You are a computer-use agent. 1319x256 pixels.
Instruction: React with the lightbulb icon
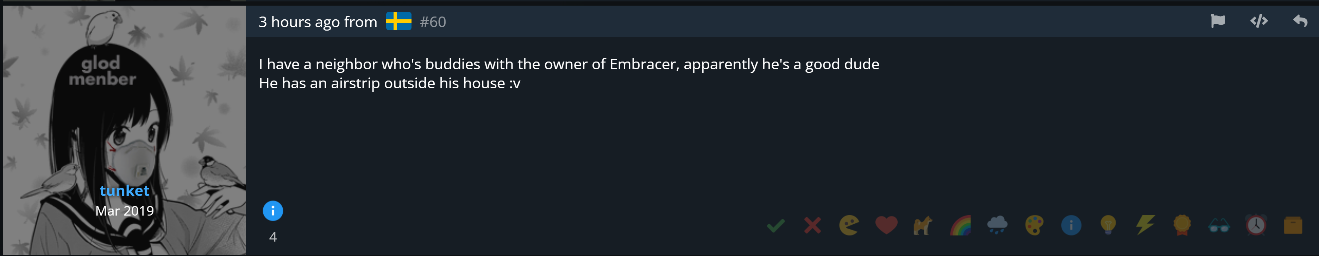tap(1108, 225)
